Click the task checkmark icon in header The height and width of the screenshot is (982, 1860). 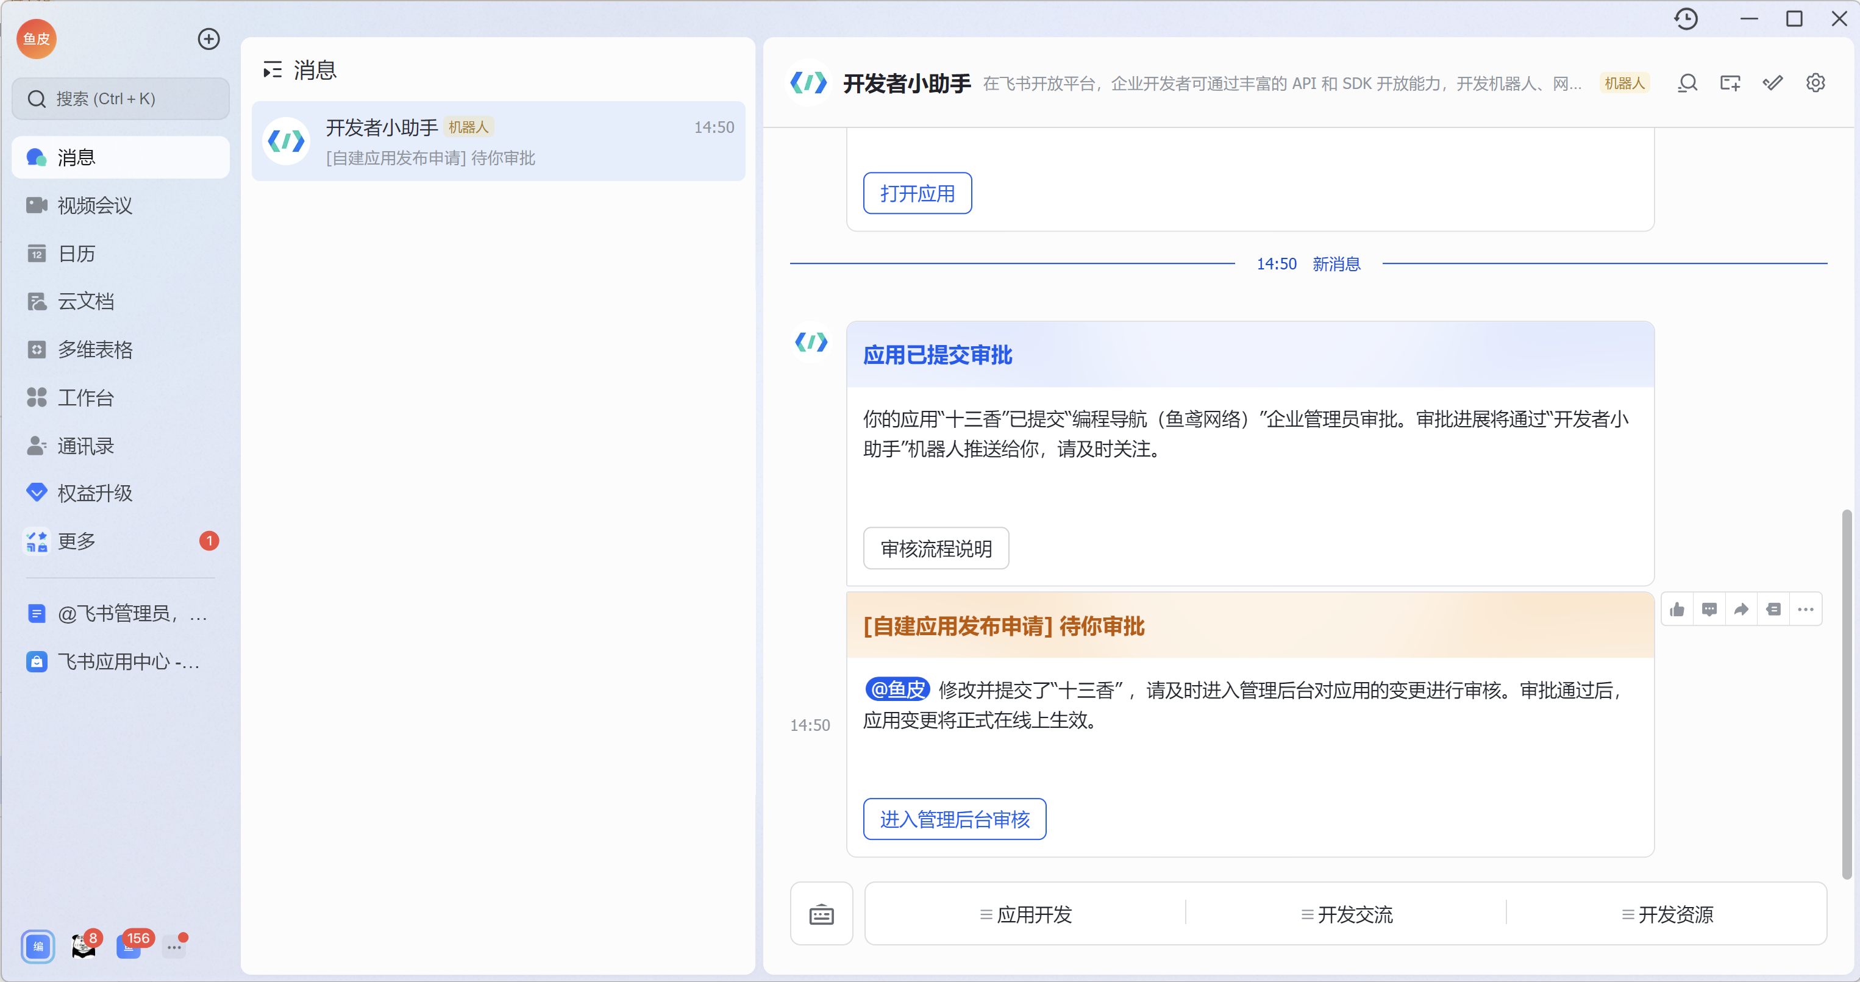point(1773,83)
